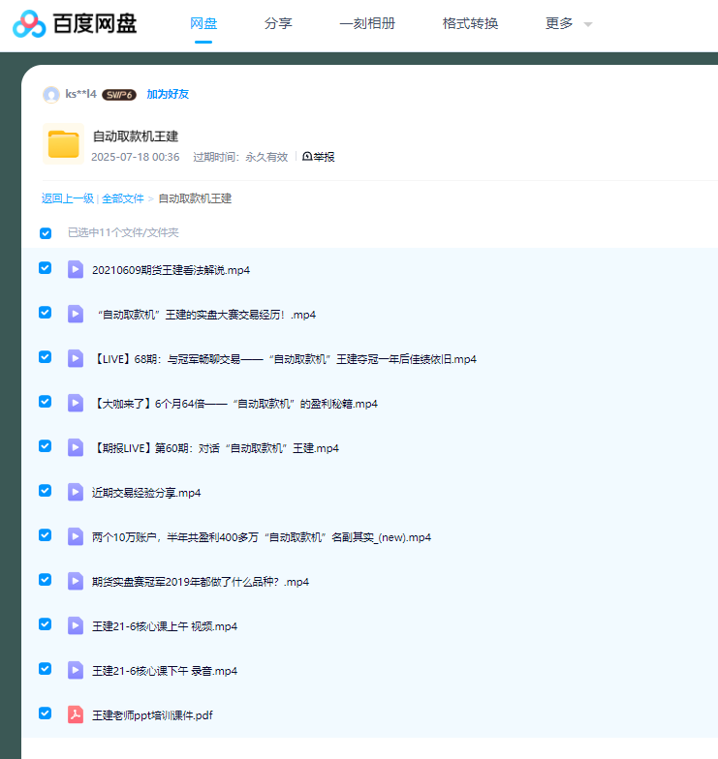Click the video icon of 实盘大赛交易经历 file
The image size is (718, 759).
[76, 314]
